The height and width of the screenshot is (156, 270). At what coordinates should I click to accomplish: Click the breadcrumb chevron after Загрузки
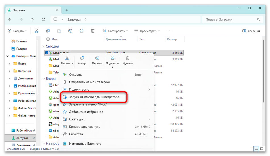pos(86,19)
